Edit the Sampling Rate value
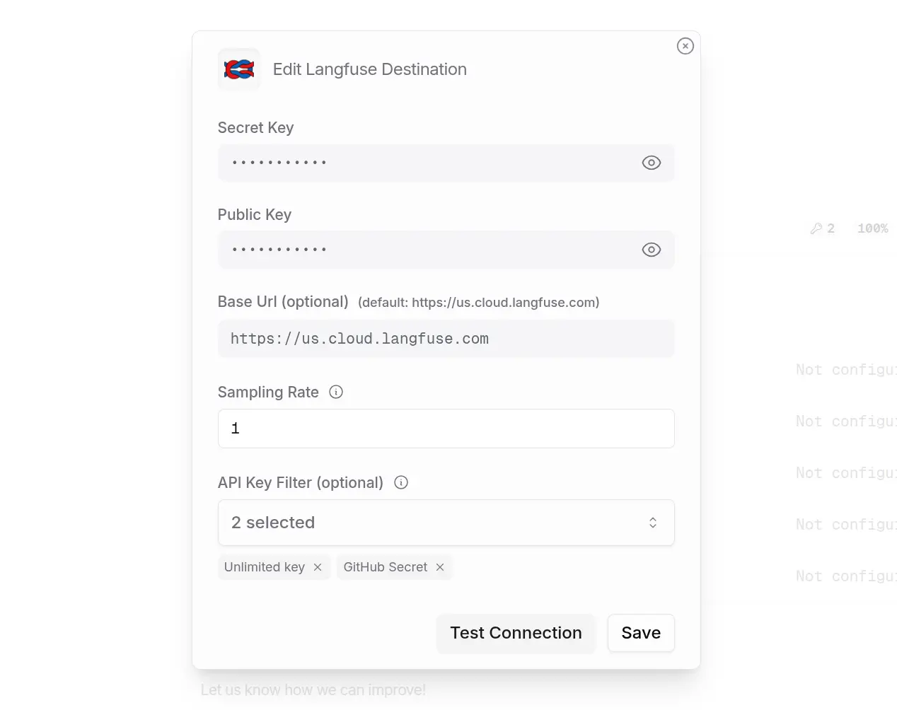897x710 pixels. (446, 428)
